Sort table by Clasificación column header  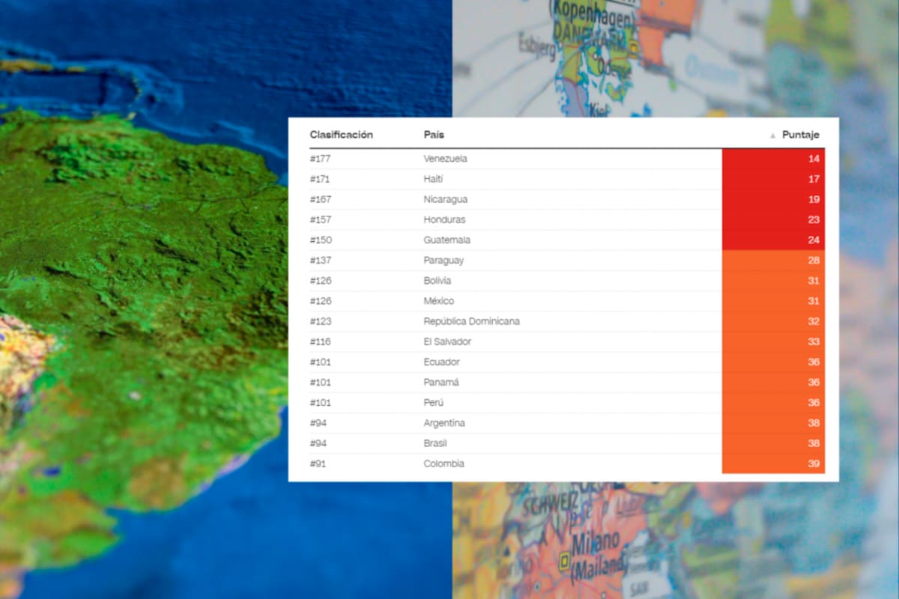coord(341,135)
